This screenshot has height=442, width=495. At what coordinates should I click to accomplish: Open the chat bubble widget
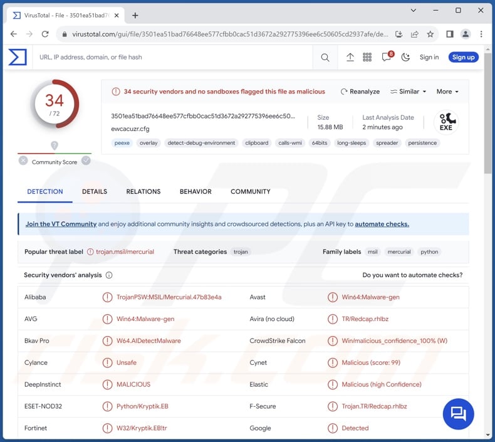coord(458,413)
